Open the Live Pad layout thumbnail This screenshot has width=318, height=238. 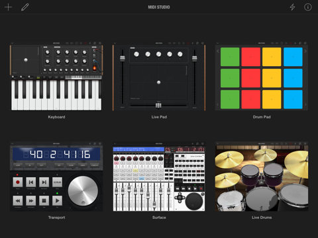coord(159,76)
